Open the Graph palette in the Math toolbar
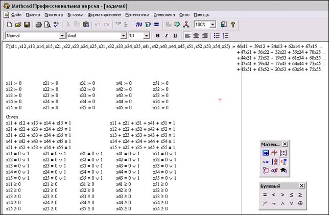The height and width of the screenshot is (215, 329). [274, 153]
